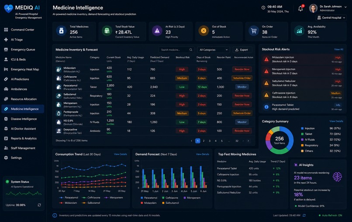Click the AI Insights brain icon
Image resolution: width=352 pixels, height=222 pixels.
point(337,177)
